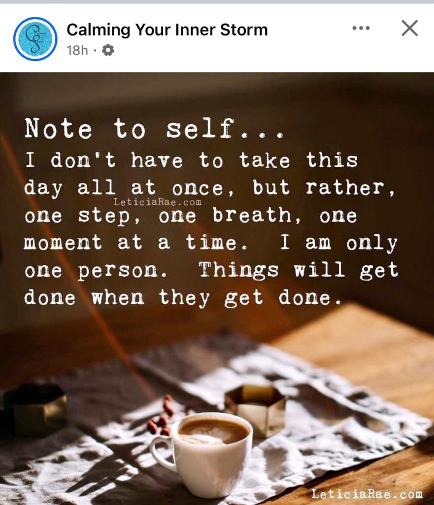Click the small LeticiaRae.com watermark inside the quote
The image size is (434, 505).
tap(157, 202)
